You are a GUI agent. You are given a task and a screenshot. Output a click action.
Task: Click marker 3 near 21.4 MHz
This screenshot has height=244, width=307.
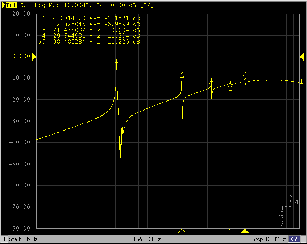pos(212,81)
